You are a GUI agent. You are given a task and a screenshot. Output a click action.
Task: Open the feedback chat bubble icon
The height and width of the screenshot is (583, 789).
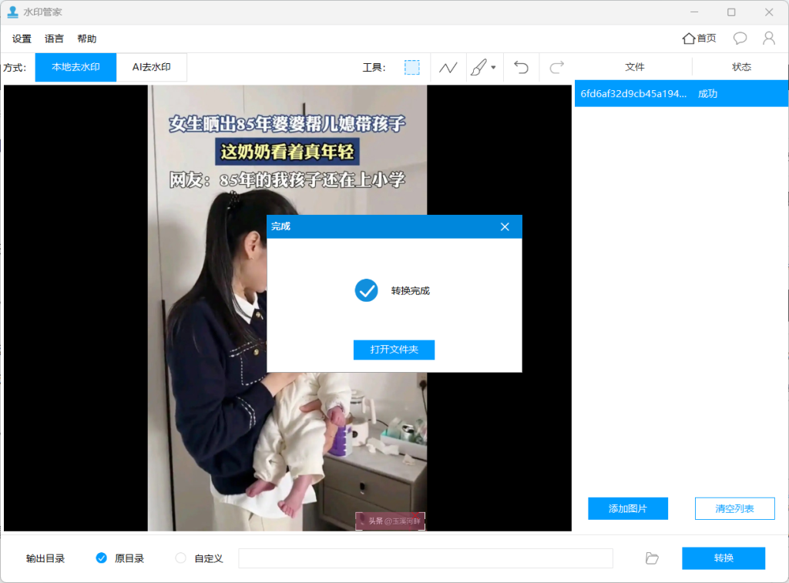click(740, 39)
